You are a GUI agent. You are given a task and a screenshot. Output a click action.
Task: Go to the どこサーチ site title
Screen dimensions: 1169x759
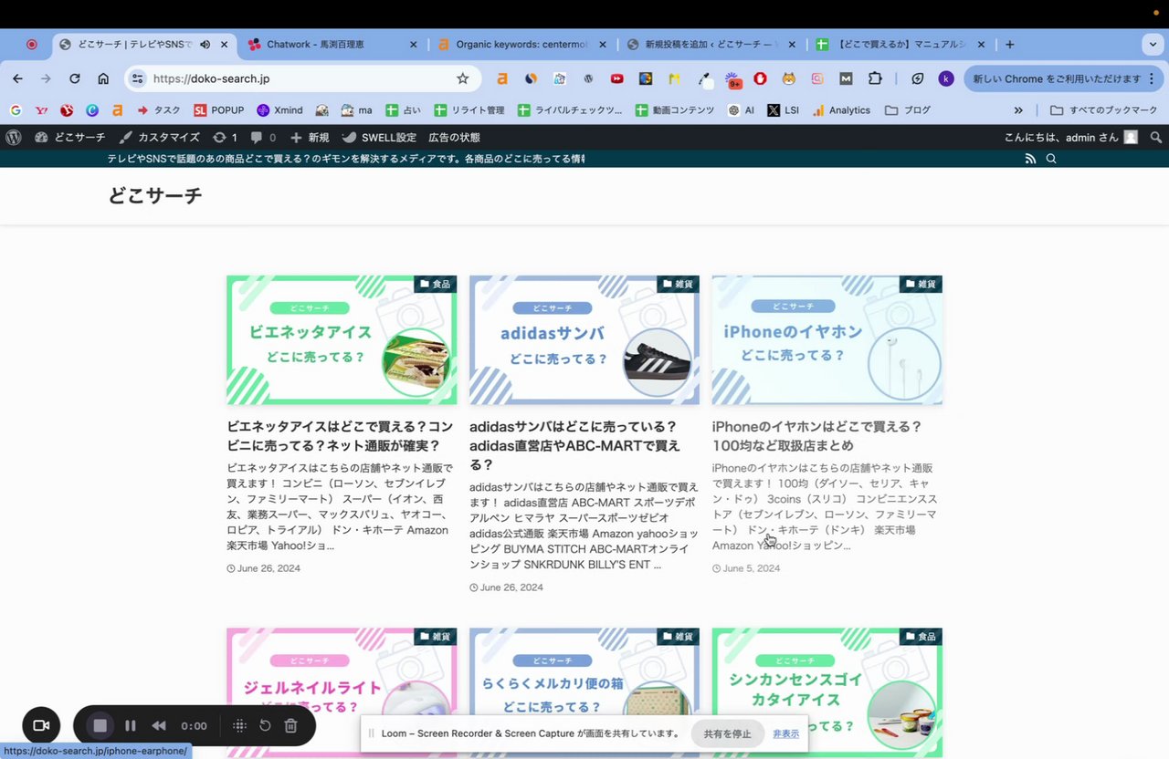coord(155,195)
